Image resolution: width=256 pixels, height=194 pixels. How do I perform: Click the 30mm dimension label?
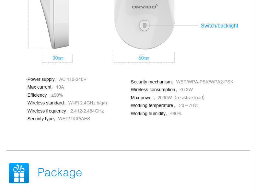click(58, 58)
